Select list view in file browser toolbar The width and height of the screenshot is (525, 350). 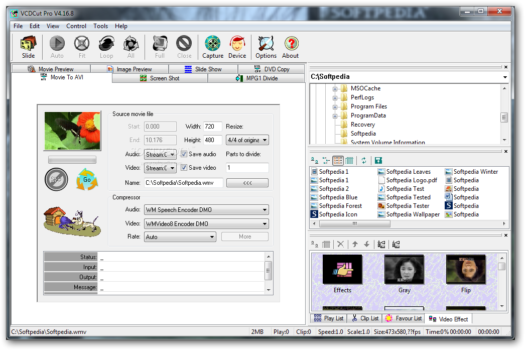[x=338, y=160]
